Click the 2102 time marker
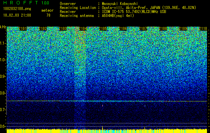This screenshot has height=133, width=210. coord(43,29)
